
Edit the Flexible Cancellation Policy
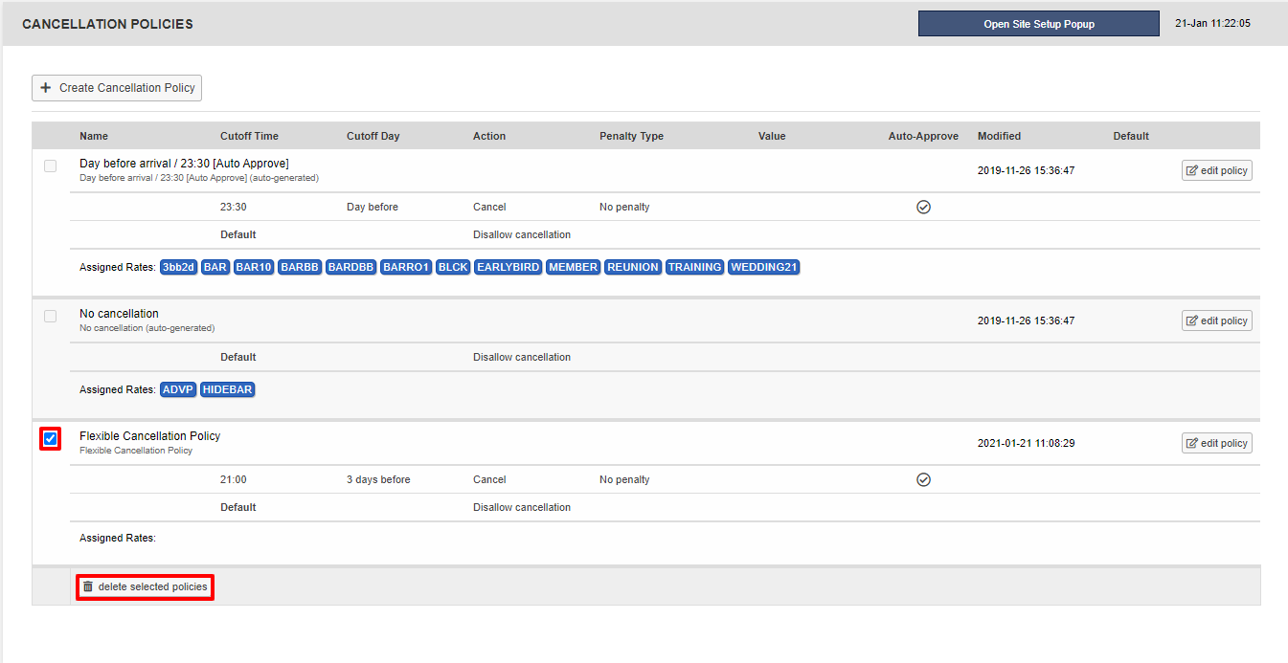[1216, 443]
